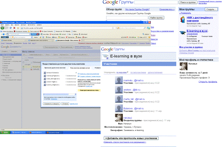Click the Firefox reload icon
This screenshot has width=222, height=147.
pyautogui.click(x=10, y=28)
